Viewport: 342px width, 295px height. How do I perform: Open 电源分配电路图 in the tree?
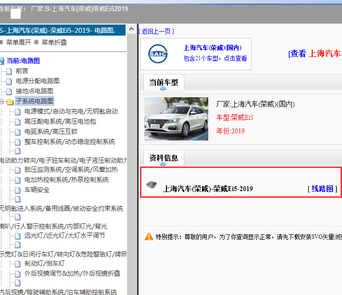[x=38, y=81]
